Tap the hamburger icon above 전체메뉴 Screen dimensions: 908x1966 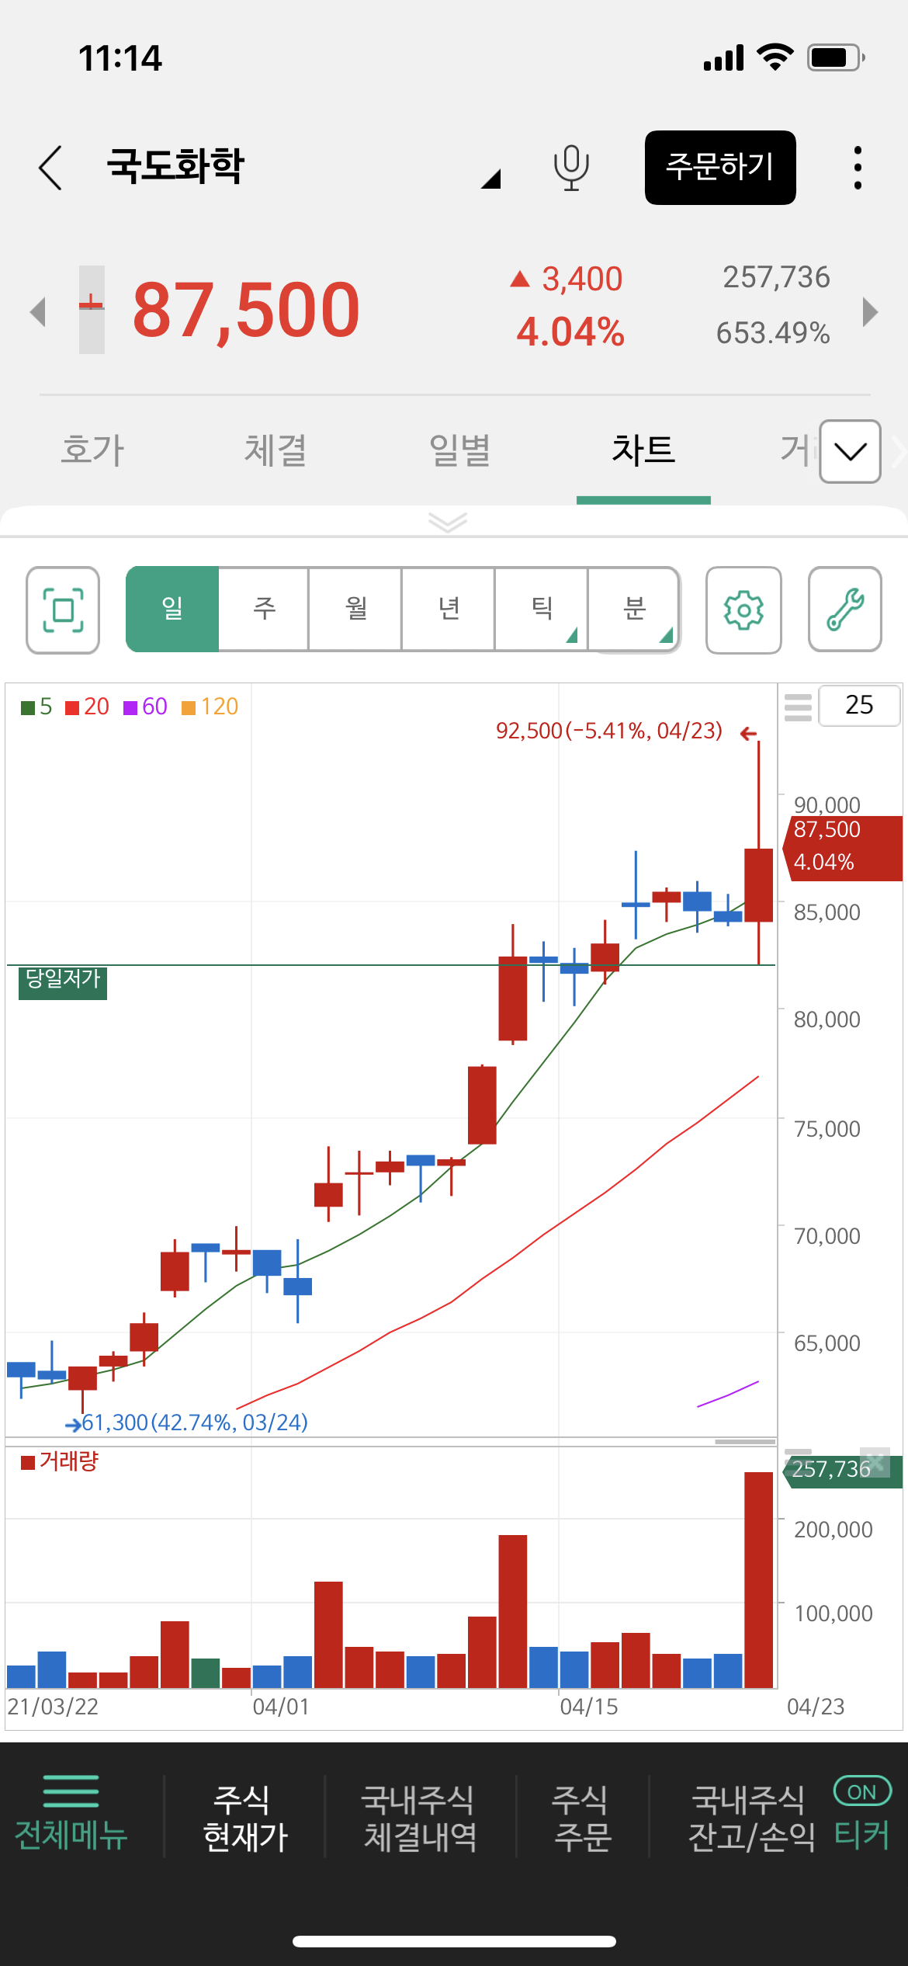[71, 1791]
